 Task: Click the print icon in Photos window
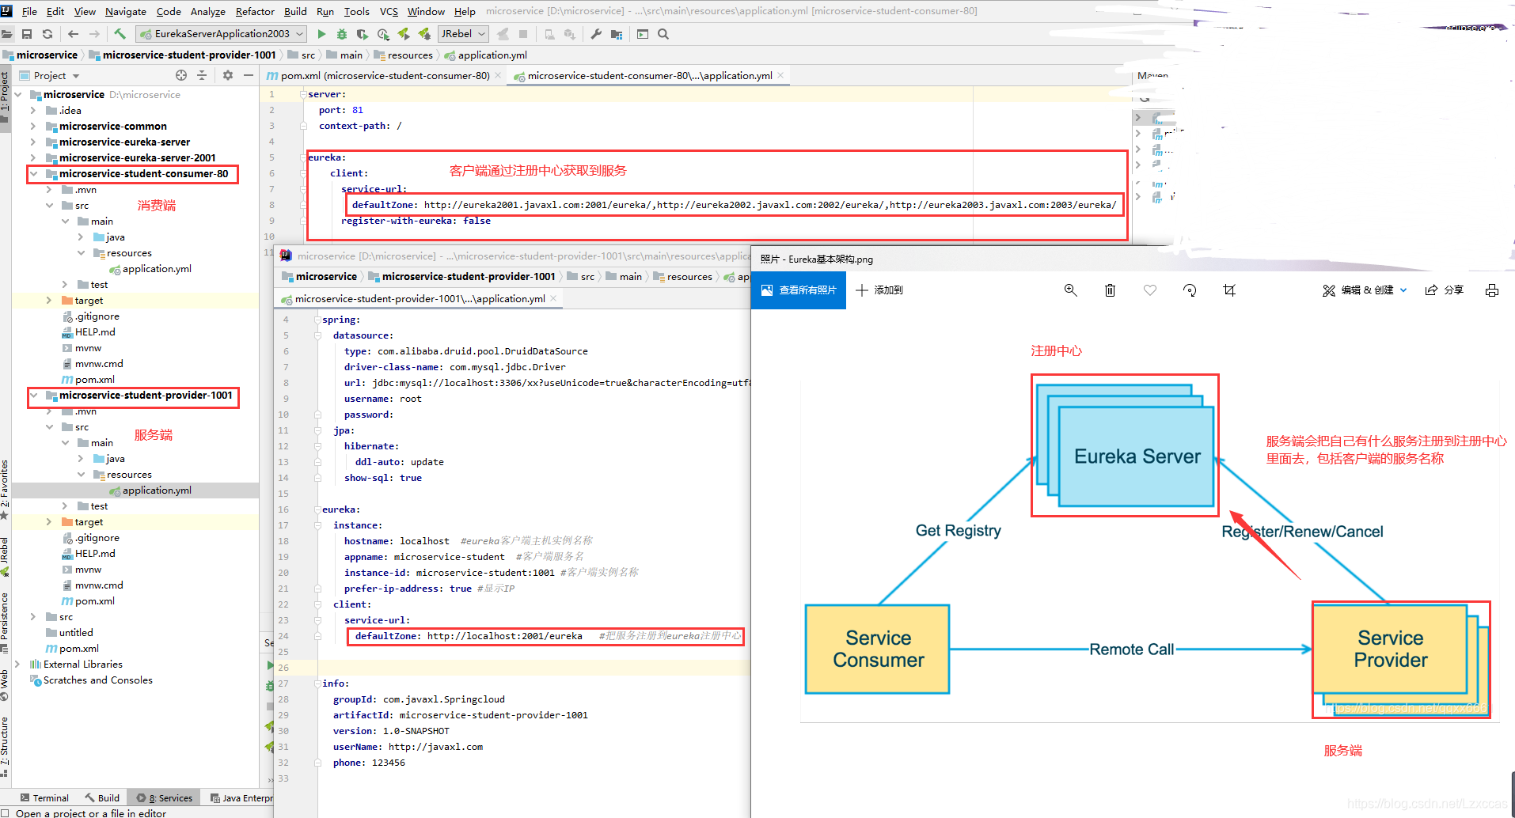tap(1492, 290)
